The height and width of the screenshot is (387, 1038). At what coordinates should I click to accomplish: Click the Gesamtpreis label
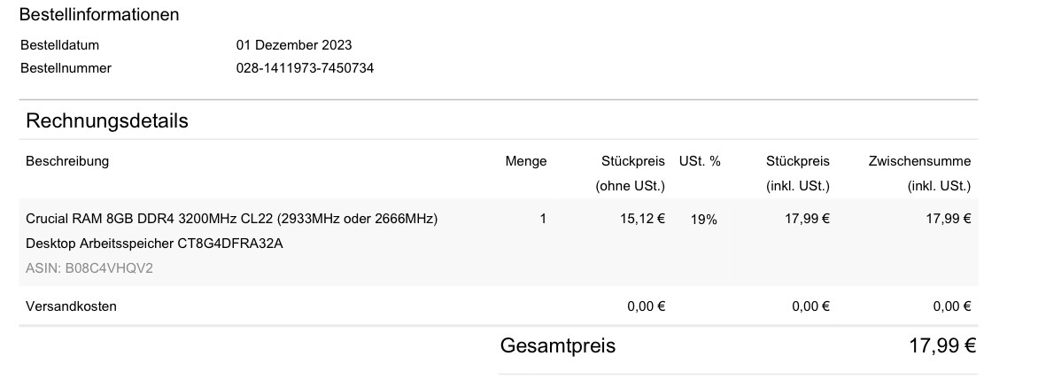558,345
